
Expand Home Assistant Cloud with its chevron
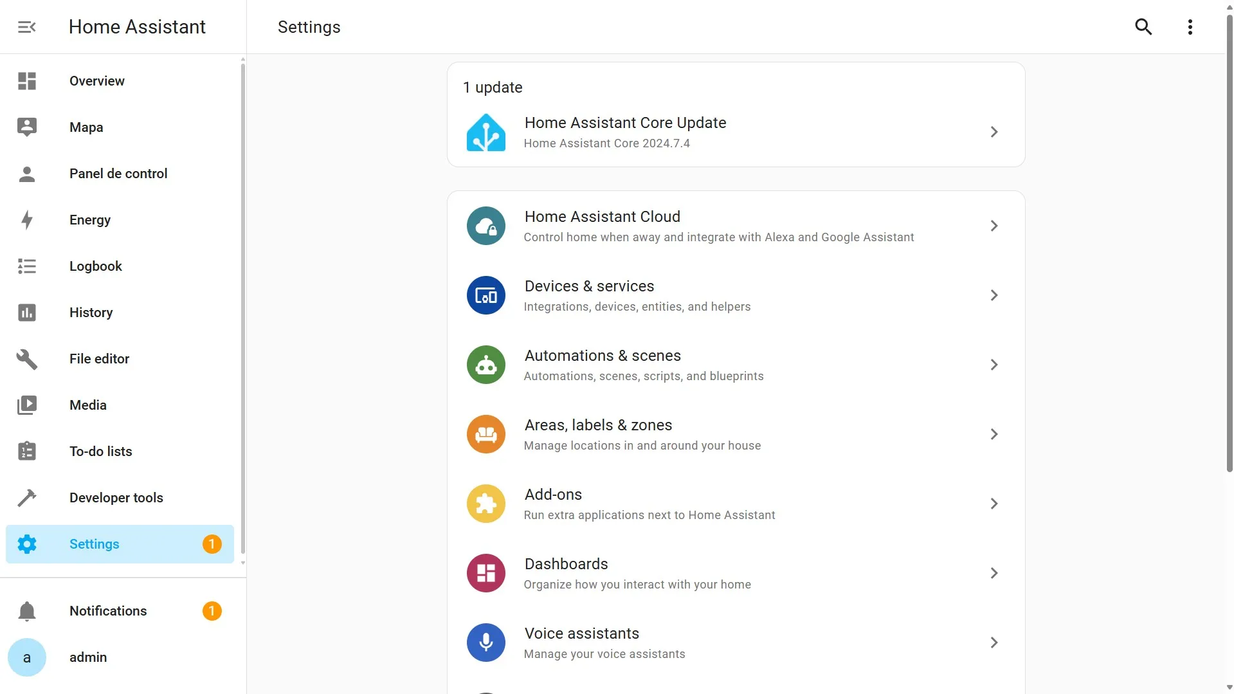pos(994,226)
